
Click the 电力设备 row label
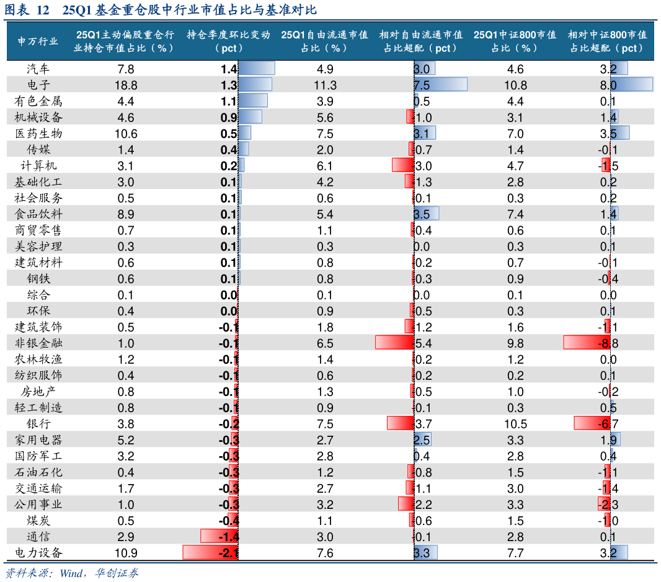click(x=38, y=552)
